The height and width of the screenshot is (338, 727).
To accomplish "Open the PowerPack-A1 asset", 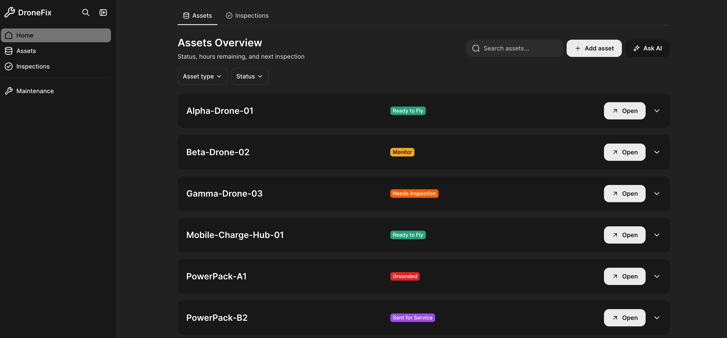I will 624,277.
